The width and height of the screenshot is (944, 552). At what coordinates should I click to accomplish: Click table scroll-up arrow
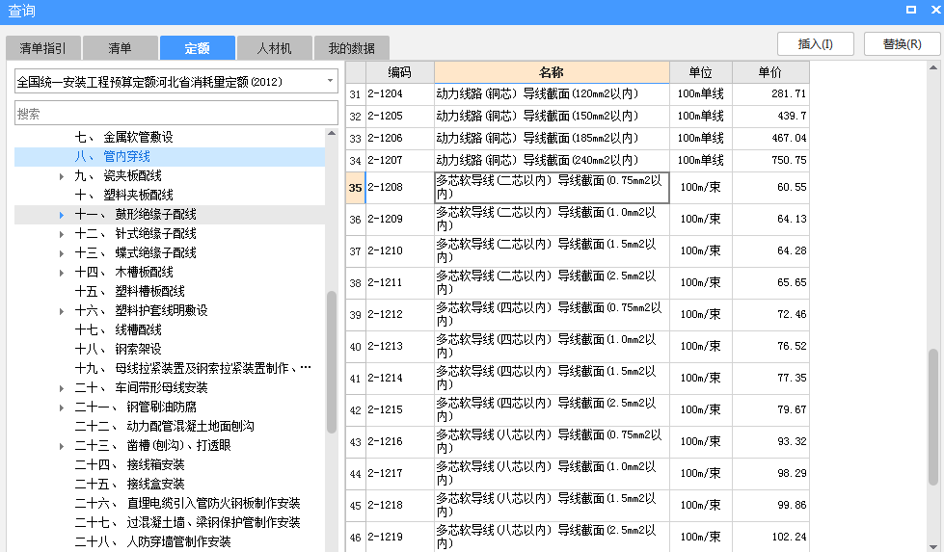pyautogui.click(x=933, y=67)
